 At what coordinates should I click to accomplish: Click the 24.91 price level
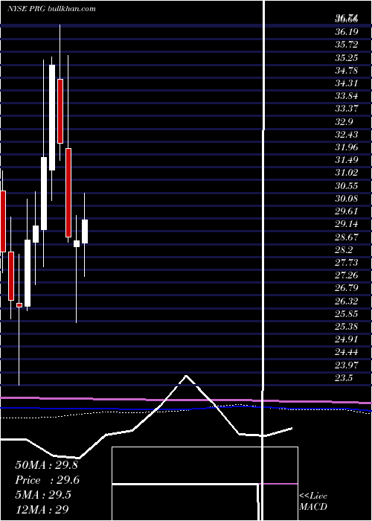[347, 339]
